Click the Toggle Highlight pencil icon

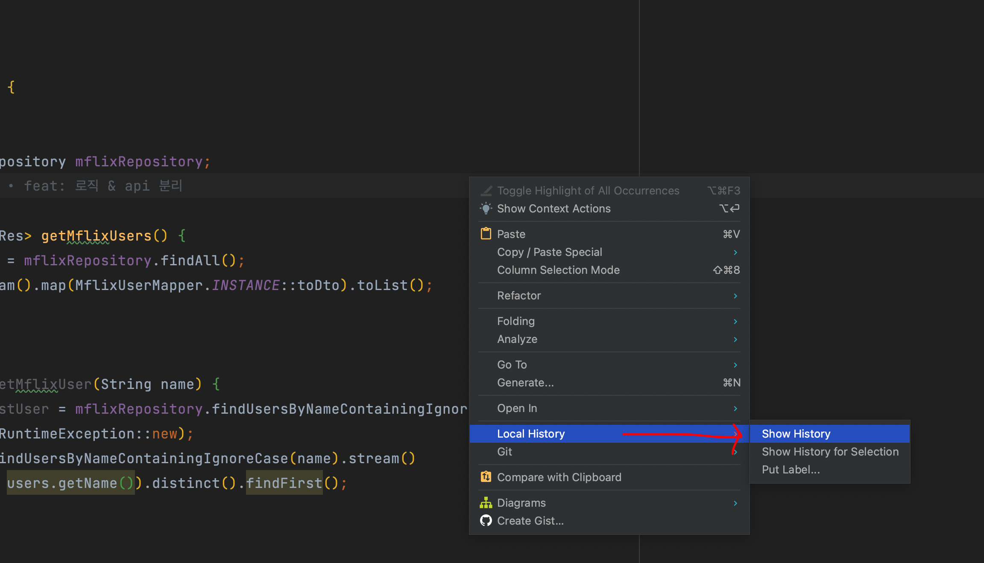tap(486, 191)
